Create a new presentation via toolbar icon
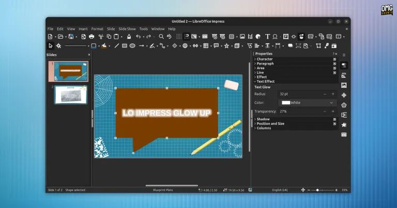Image resolution: width=397 pixels, height=208 pixels. (50, 37)
